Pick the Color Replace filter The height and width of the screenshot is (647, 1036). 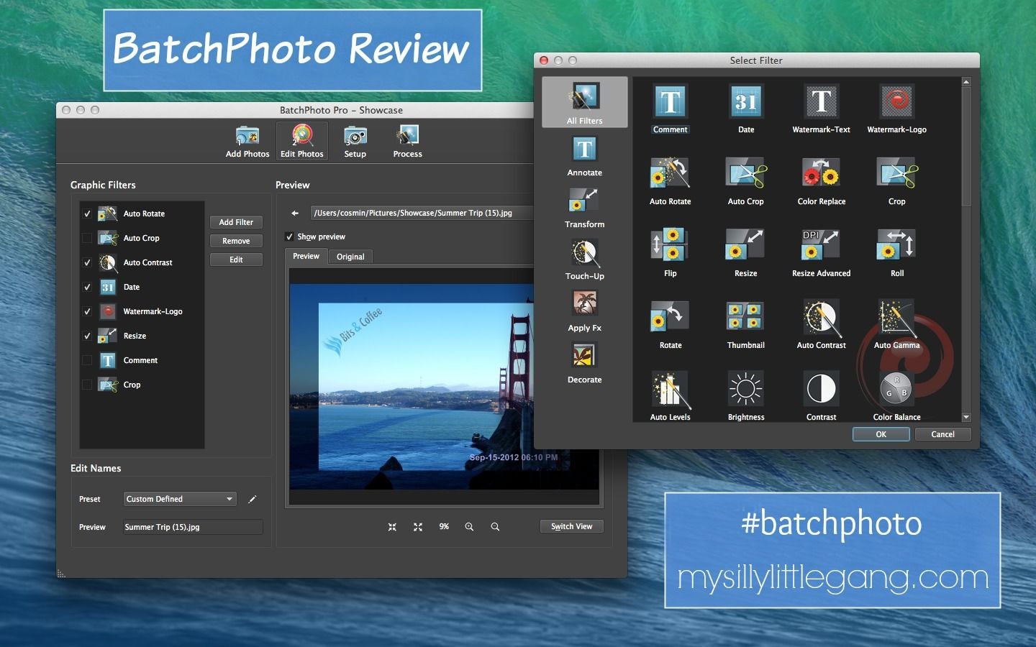(822, 180)
